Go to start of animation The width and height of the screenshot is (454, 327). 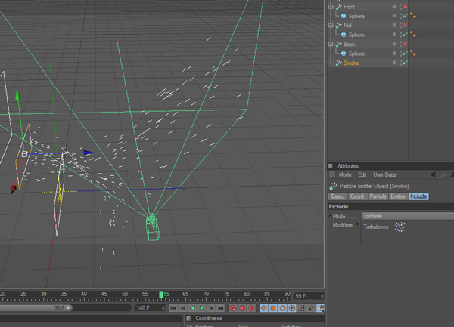[173, 308]
